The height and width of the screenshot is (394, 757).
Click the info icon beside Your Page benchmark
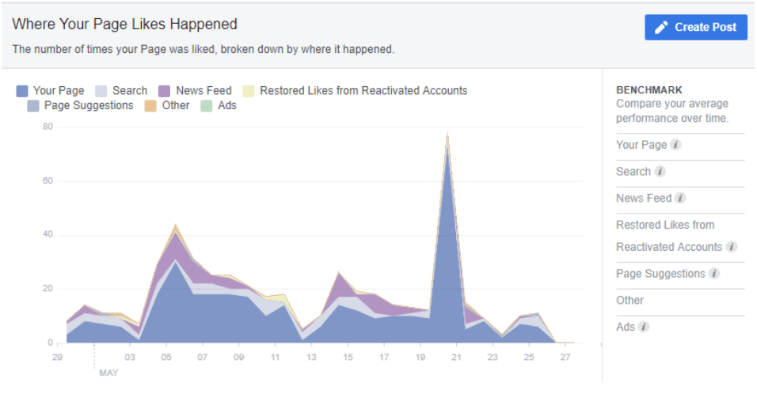pos(675,146)
